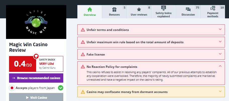Click the Bonuses gift icon
This screenshot has height=101, width=229.
click(x=114, y=10)
